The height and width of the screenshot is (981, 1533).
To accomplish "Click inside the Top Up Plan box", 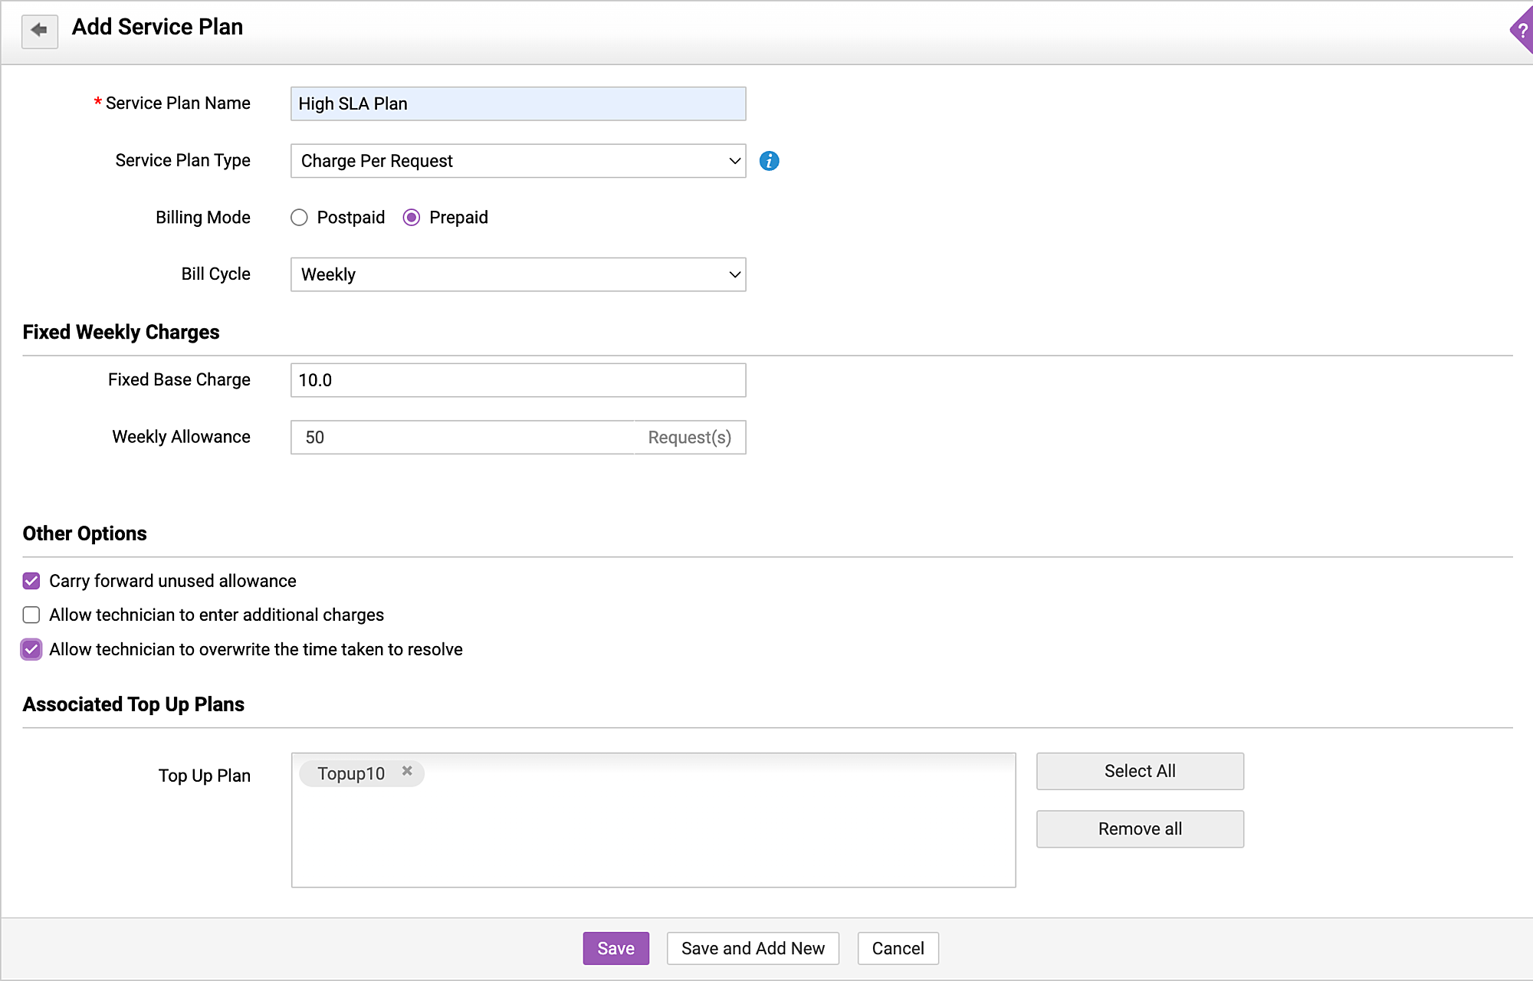I will [x=653, y=835].
